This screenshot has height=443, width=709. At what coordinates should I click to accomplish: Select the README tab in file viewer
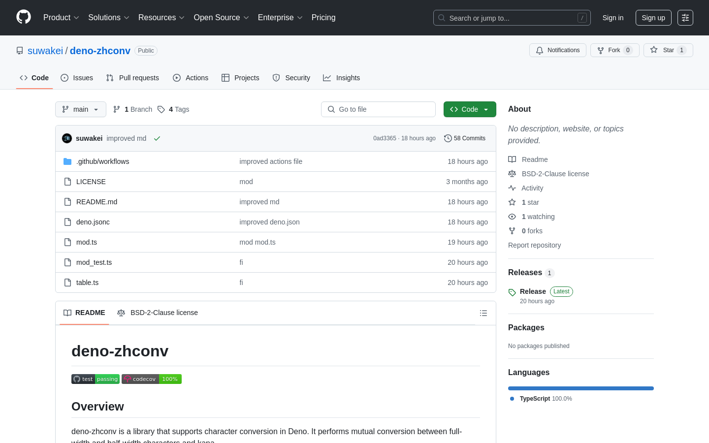[84, 313]
